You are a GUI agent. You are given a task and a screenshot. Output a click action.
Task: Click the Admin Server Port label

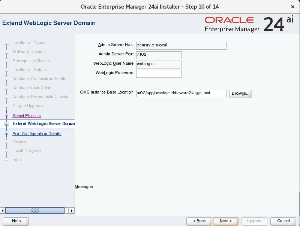pyautogui.click(x=116, y=54)
